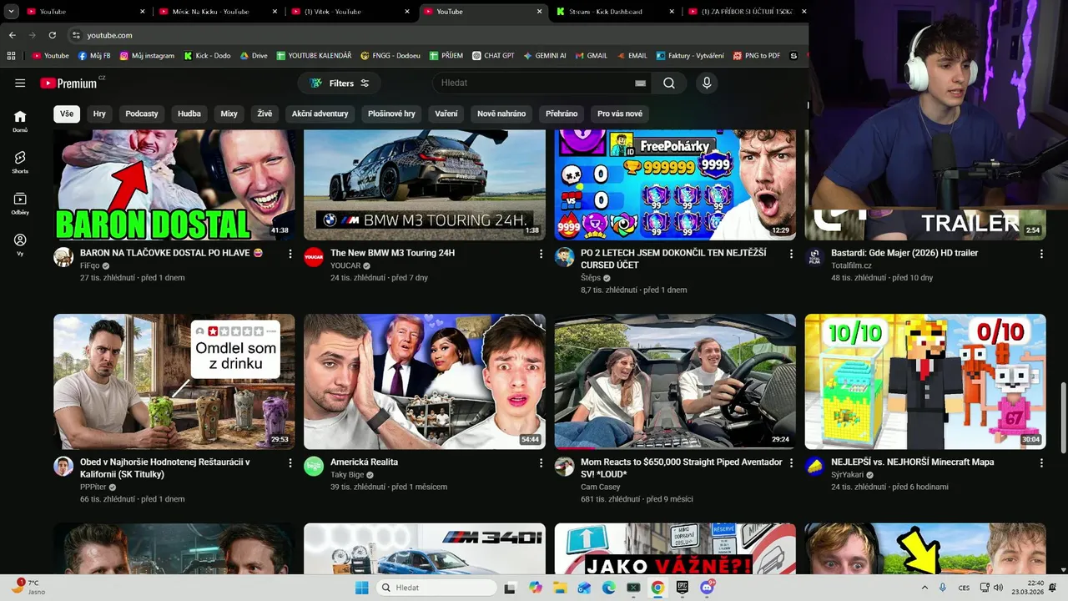The height and width of the screenshot is (601, 1068).
Task: Select the Pro vás nové chip
Action: [620, 114]
